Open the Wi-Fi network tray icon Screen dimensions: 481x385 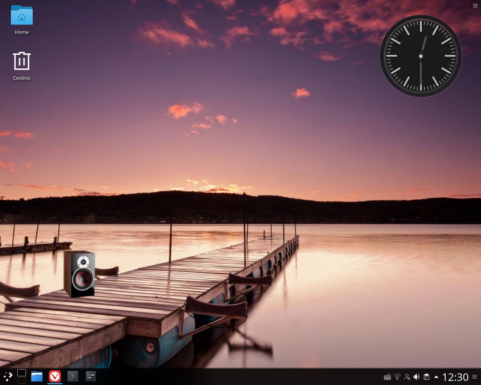[397, 377]
